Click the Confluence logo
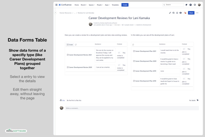The height and width of the screenshot is (137, 205). [65, 5]
